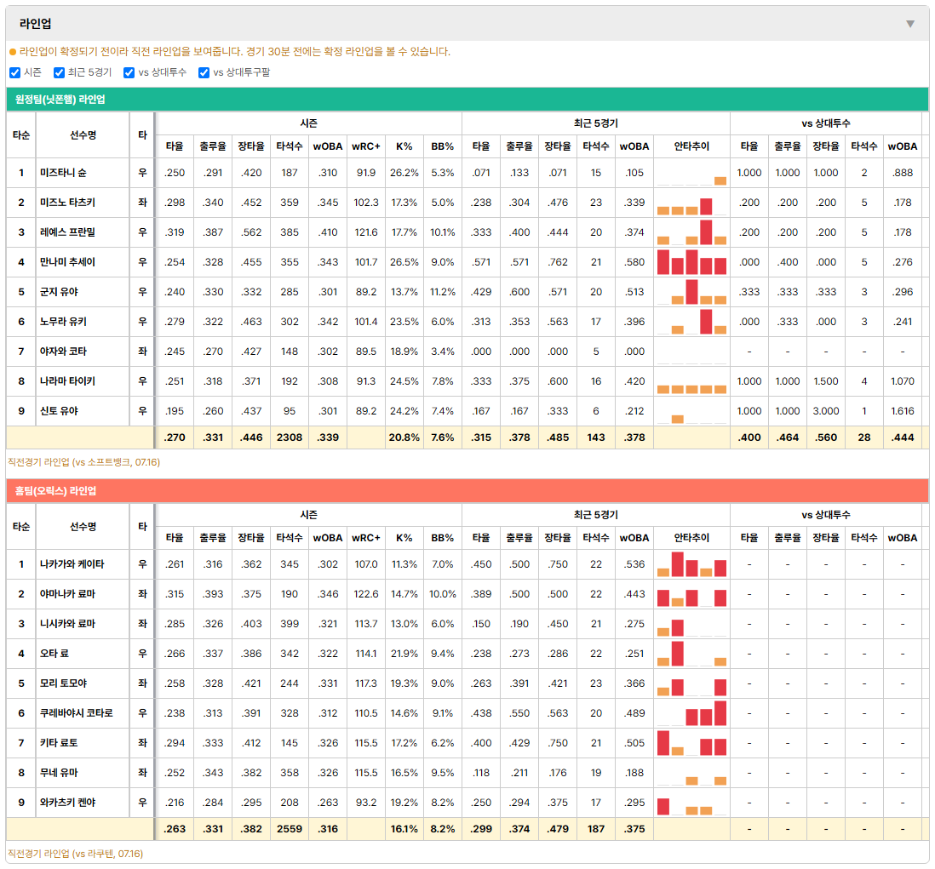Uncheck the 시즌 checkbox
The image size is (935, 869).
[x=15, y=72]
